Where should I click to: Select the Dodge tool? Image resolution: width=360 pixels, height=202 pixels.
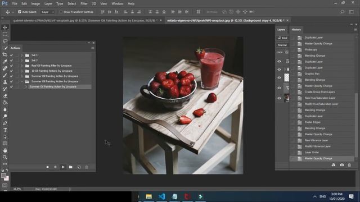pyautogui.click(x=5, y=116)
